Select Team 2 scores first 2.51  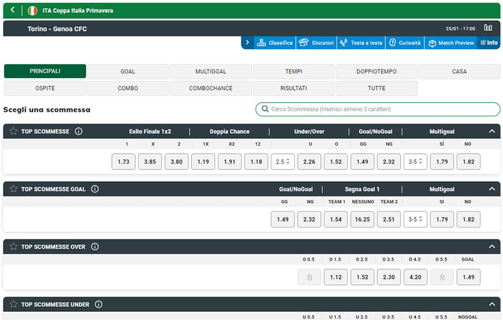click(389, 219)
